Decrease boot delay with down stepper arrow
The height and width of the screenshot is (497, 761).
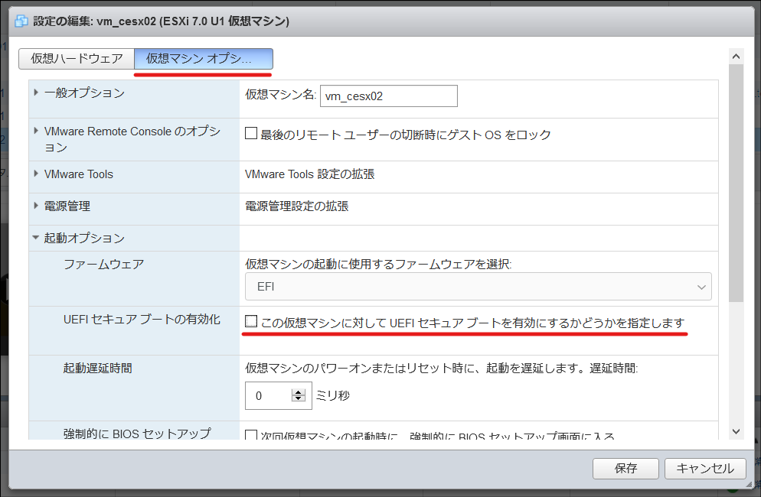click(x=299, y=398)
